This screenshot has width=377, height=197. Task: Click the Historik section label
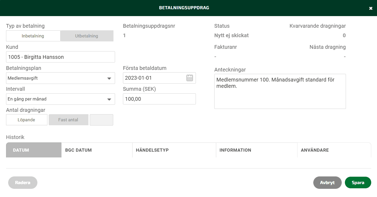pyautogui.click(x=15, y=137)
